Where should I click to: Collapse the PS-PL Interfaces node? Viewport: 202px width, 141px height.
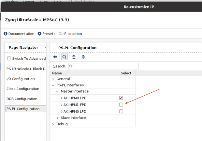(x=53, y=85)
